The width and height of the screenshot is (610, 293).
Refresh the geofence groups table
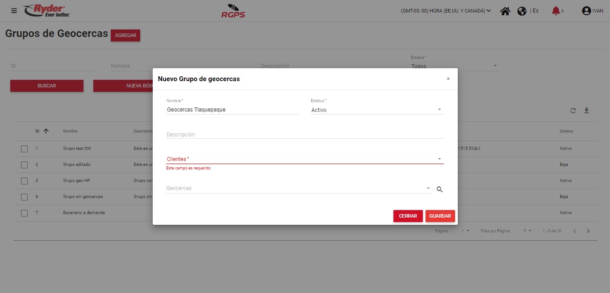pyautogui.click(x=573, y=111)
